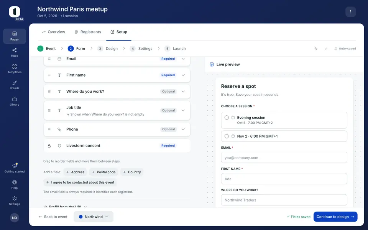Click the First name input in preview
Viewport: 368px width, 230px height.
tap(284, 179)
